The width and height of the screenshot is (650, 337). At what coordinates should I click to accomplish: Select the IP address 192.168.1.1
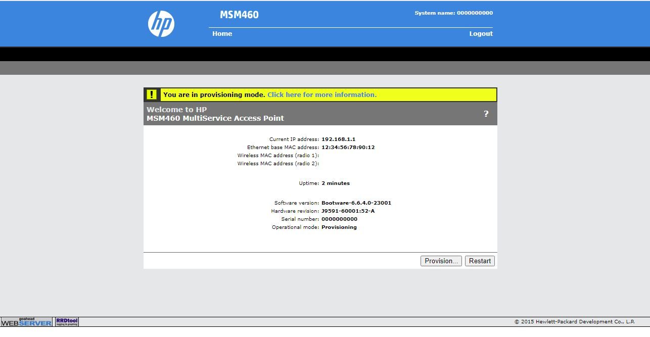click(x=339, y=139)
